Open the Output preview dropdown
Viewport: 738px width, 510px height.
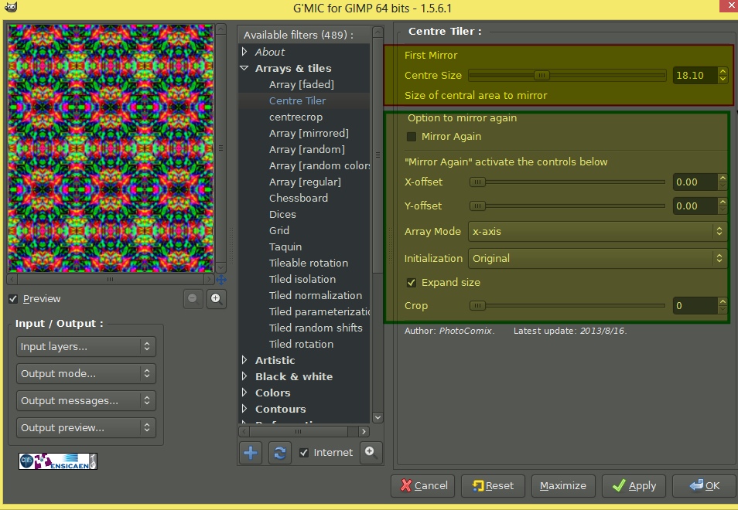point(86,428)
